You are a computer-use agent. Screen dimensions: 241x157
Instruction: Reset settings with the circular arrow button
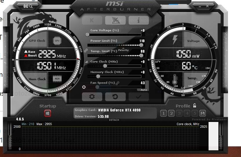[x=115, y=97]
